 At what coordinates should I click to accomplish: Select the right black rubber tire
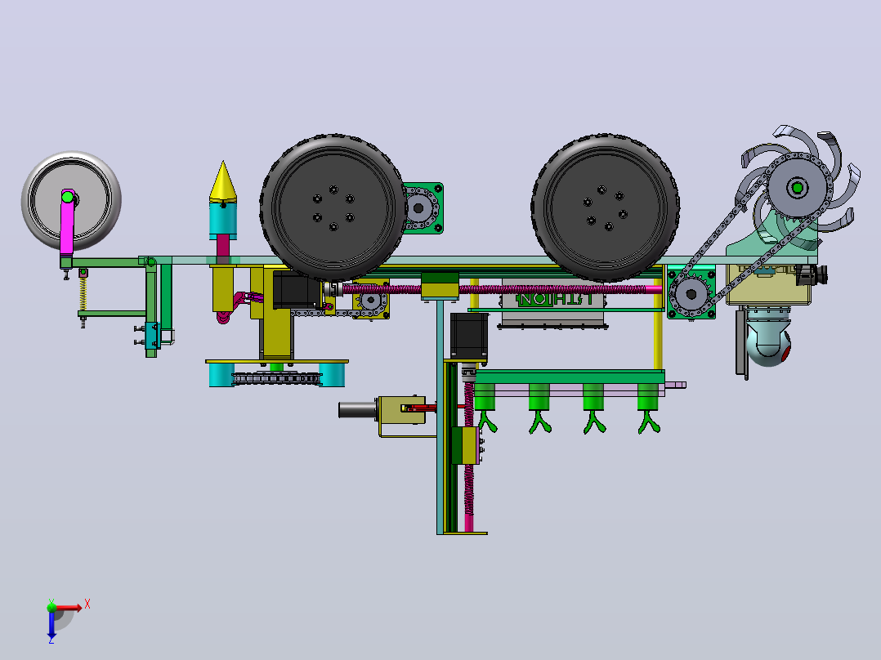[605, 207]
